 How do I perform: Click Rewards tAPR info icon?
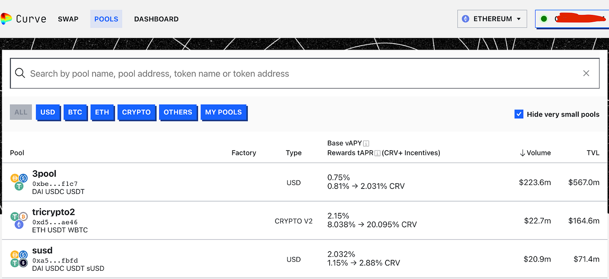[x=378, y=153]
